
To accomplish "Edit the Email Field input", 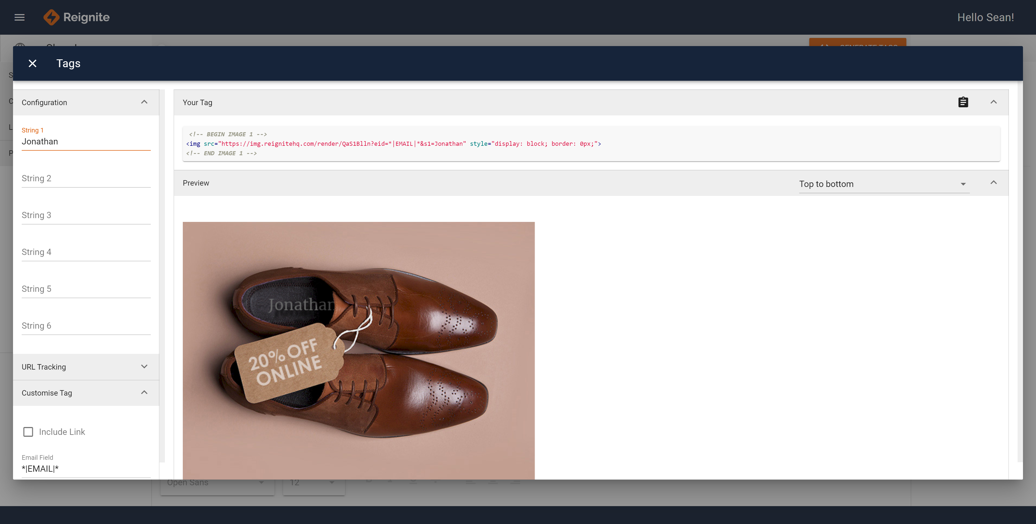I will [86, 468].
